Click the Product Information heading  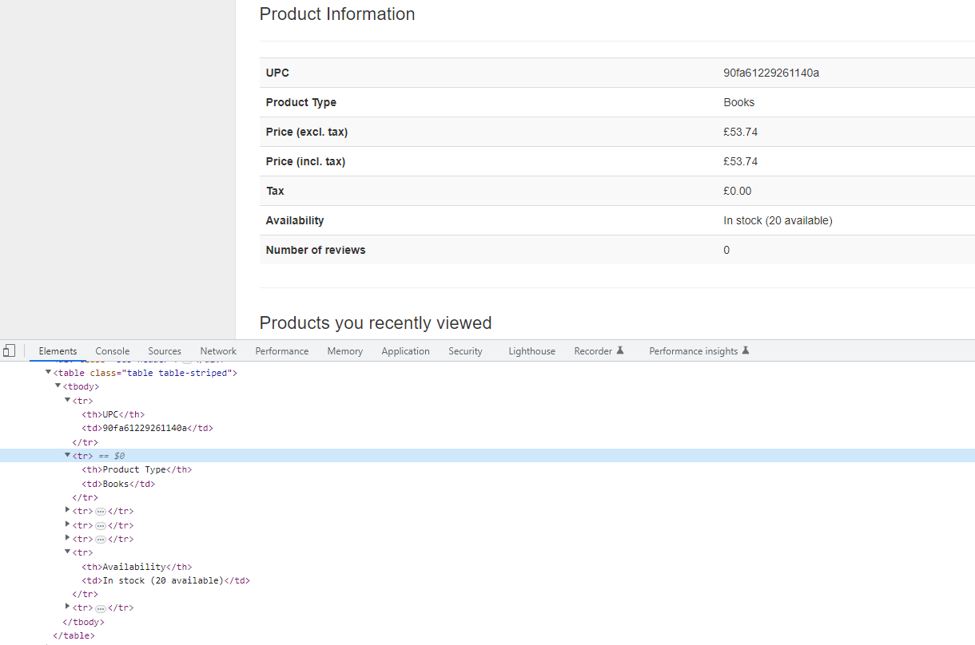(x=337, y=14)
